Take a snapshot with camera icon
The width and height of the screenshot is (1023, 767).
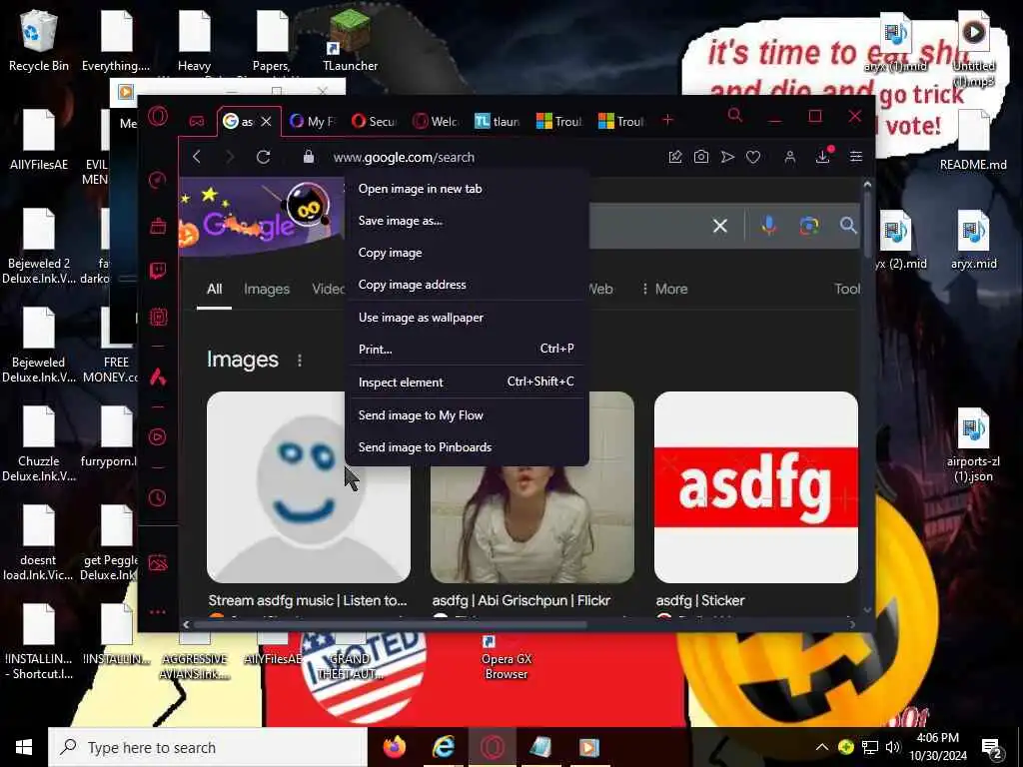coord(701,157)
